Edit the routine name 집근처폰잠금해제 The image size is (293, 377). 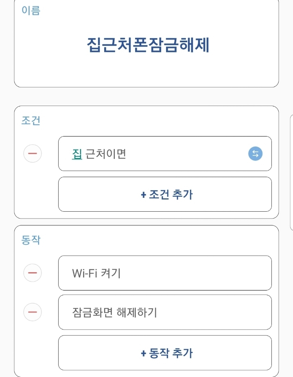click(x=148, y=45)
